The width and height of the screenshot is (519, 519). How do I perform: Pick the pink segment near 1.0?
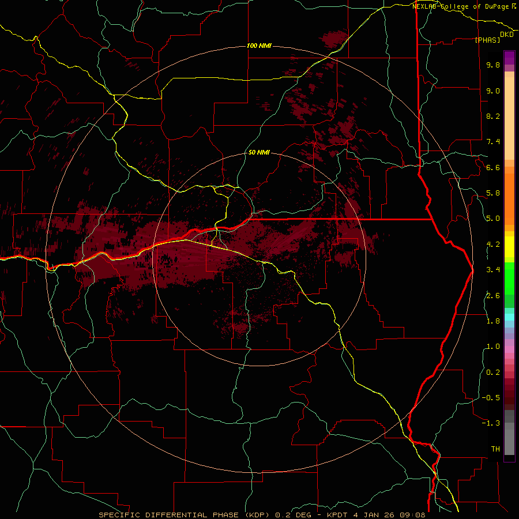point(509,349)
